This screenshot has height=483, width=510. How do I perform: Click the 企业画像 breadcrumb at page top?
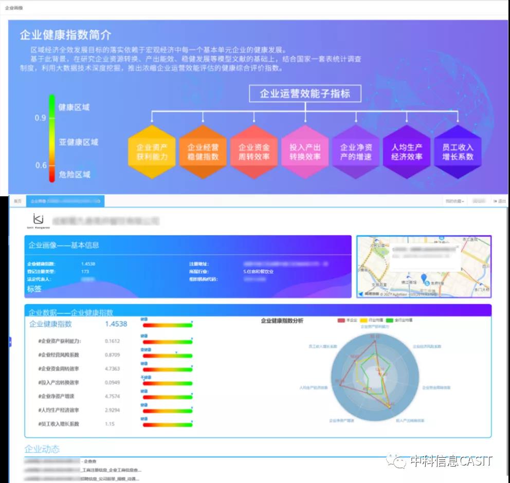pos(14,8)
